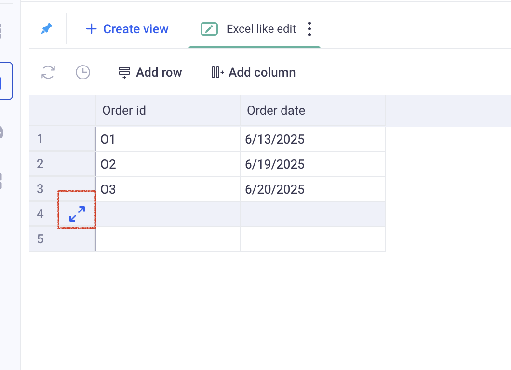Open the three-dot menu beside Excel like edit
Image resolution: width=511 pixels, height=370 pixels.
click(309, 29)
